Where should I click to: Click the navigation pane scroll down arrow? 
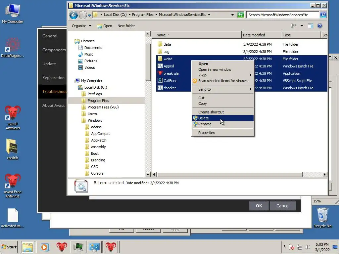148,175
